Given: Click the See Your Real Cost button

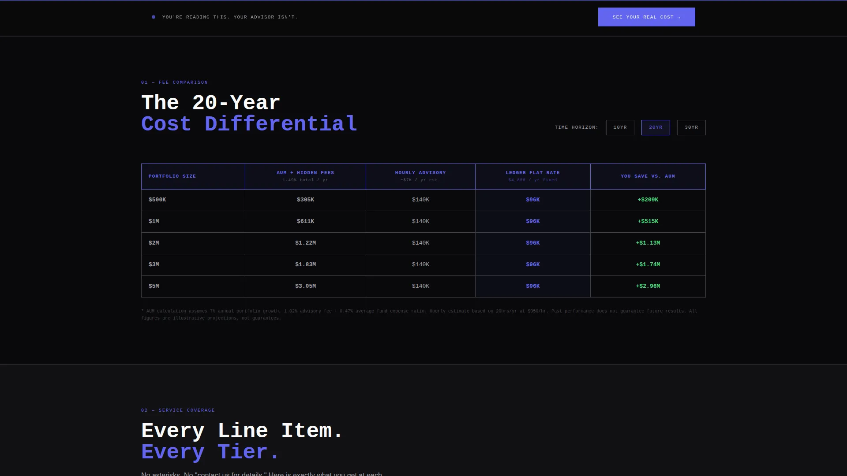Looking at the screenshot, I should tap(646, 17).
